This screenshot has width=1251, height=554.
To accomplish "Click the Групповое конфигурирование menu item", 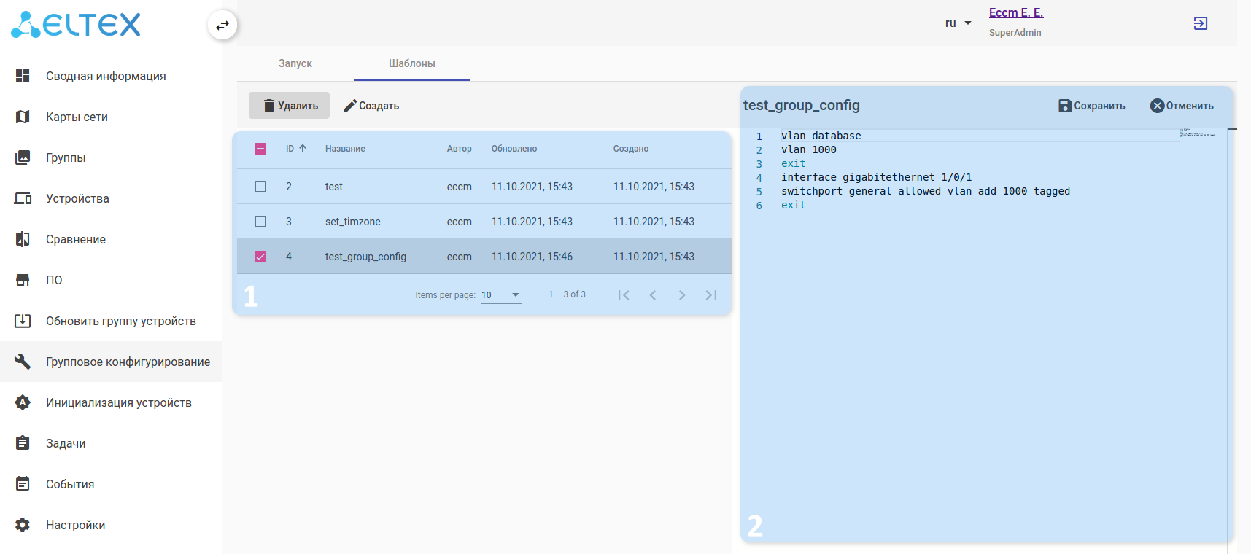I will pyautogui.click(x=111, y=362).
